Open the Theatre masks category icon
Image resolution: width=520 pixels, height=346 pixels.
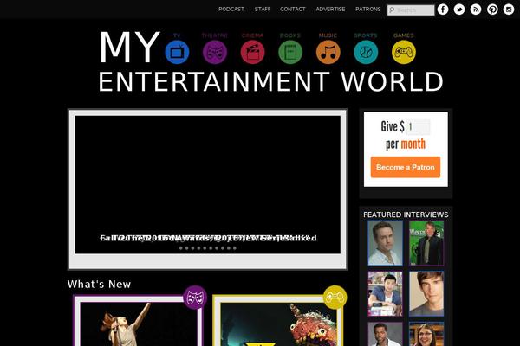(x=215, y=52)
